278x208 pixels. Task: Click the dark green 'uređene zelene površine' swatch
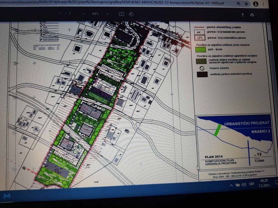201,61
